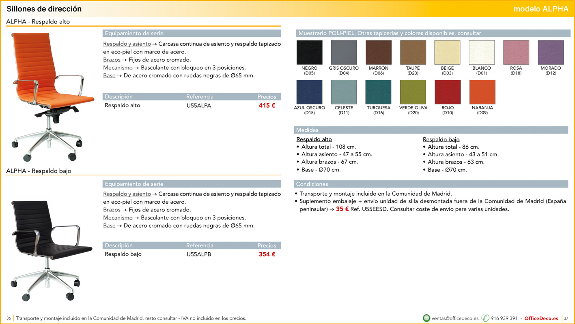This screenshot has height=324, width=575.
Task: Click the NARANJA (D09) swatch
Action: [x=482, y=92]
